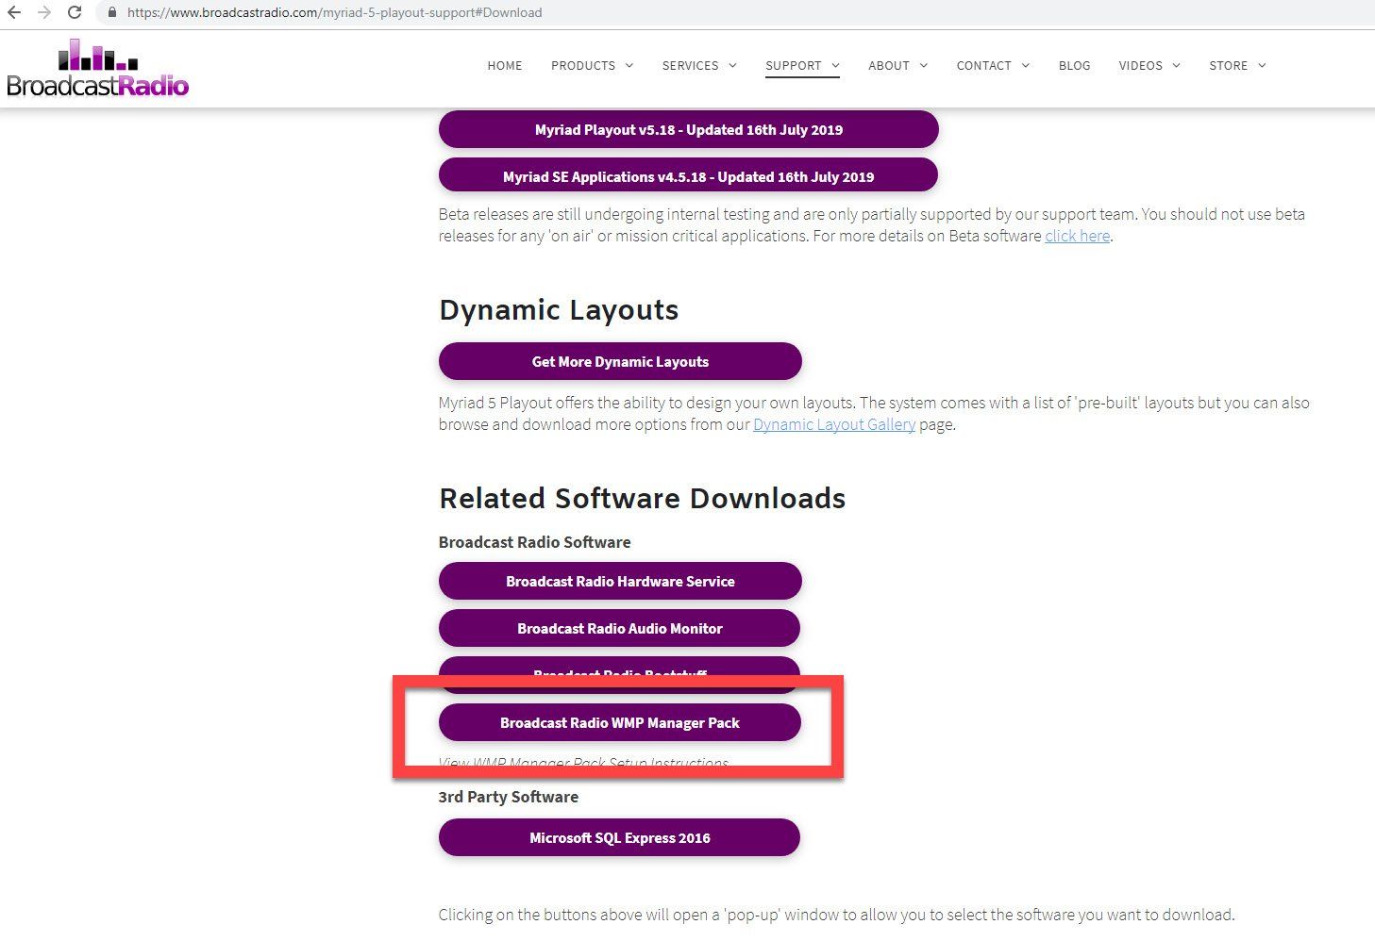Click Broadcast Radio Hardware Service button
1375x941 pixels.
tap(620, 581)
